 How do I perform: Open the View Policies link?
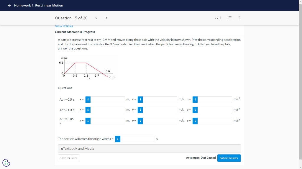click(64, 26)
